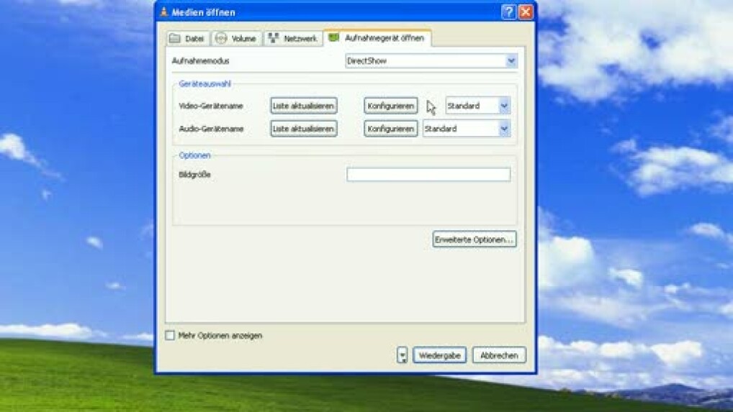Click the VLC cone icon in the title bar
Screen dimensions: 733x412
164,12
